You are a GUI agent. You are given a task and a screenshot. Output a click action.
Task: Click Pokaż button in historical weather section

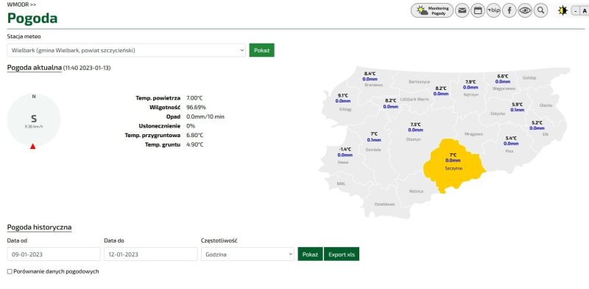coord(310,254)
